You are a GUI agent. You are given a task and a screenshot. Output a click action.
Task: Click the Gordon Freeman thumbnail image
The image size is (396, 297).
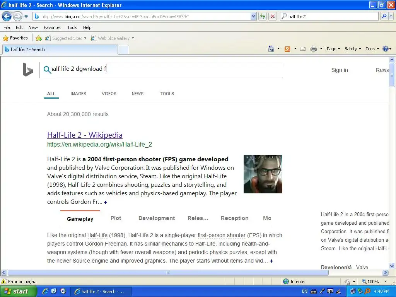[x=263, y=174]
